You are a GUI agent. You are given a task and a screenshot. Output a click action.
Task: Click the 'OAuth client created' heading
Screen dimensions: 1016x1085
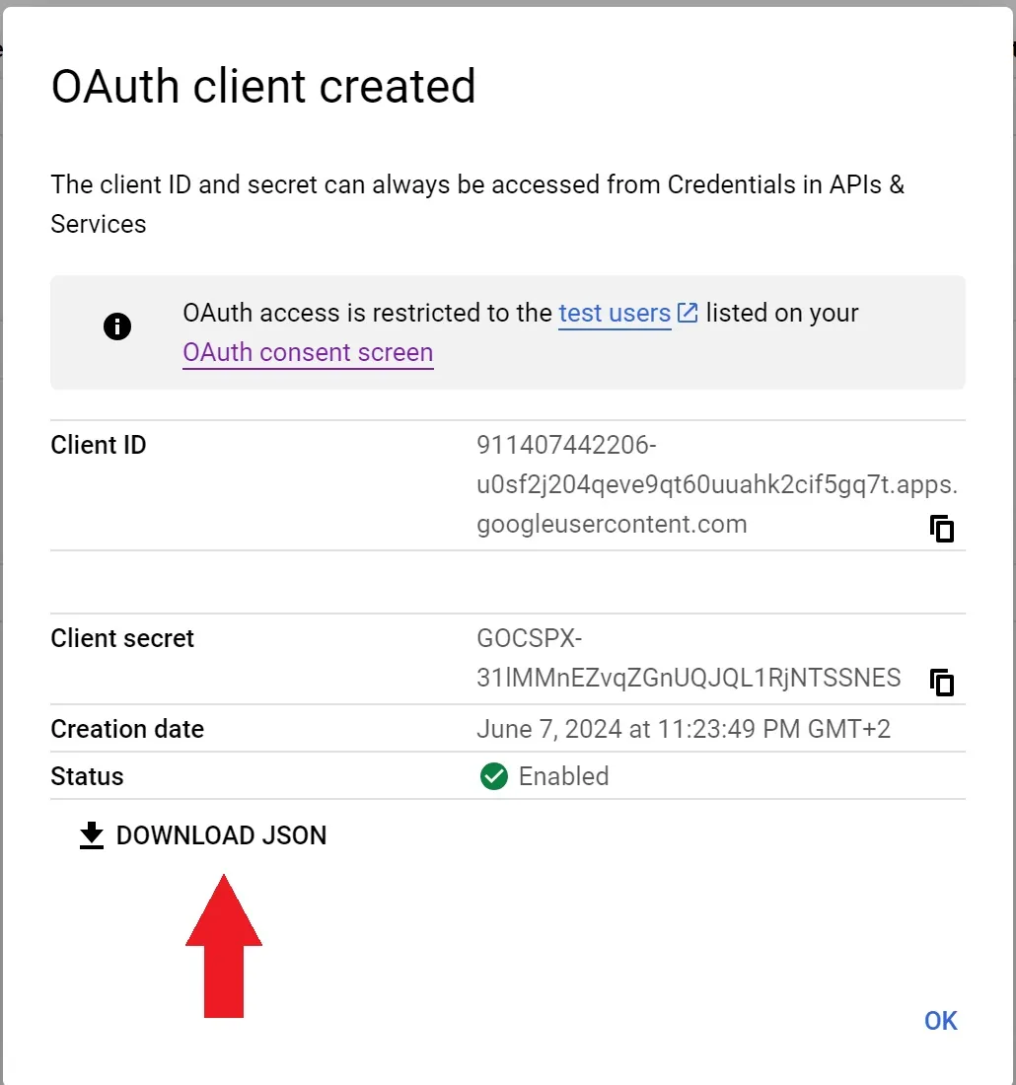tap(263, 87)
